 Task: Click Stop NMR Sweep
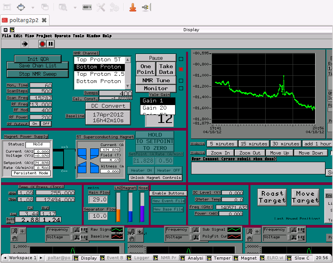tap(38, 74)
